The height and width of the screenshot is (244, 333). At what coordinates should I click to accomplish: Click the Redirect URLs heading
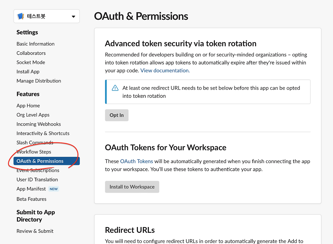(130, 230)
